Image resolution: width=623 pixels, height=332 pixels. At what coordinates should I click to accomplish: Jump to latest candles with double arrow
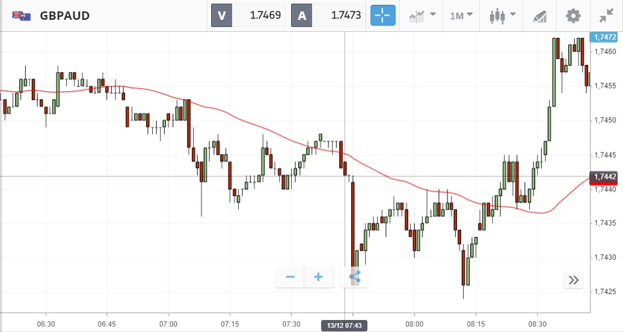[x=574, y=280]
